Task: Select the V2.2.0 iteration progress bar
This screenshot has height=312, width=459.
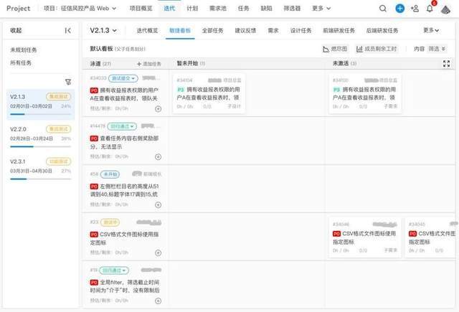Action: [x=40, y=146]
